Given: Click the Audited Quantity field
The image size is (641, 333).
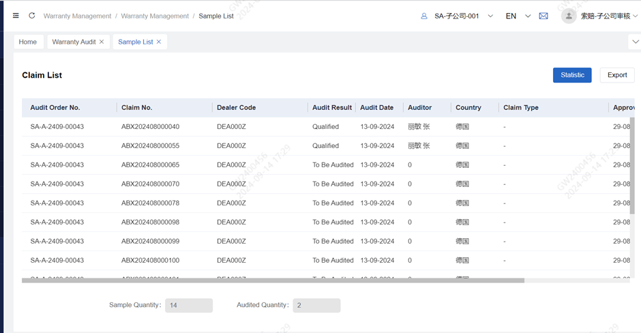Looking at the screenshot, I should (x=316, y=305).
